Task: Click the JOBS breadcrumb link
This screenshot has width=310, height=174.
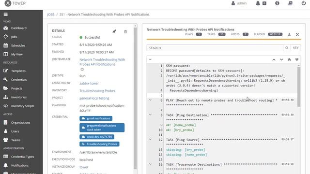Action: (x=50, y=14)
